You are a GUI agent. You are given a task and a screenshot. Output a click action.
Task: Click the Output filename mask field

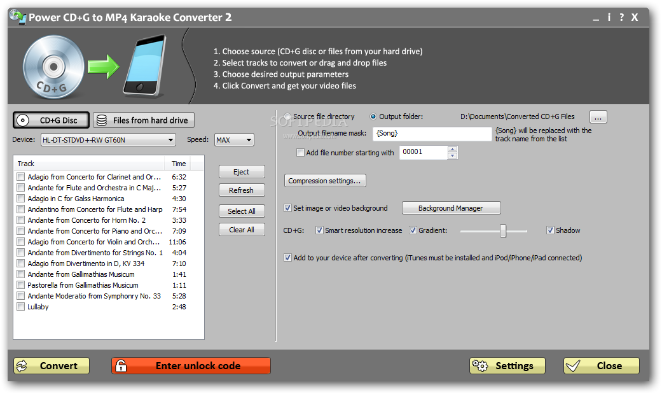tap(432, 134)
